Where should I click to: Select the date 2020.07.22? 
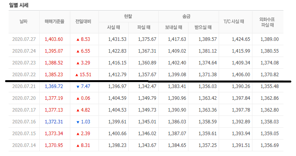pos(24,75)
